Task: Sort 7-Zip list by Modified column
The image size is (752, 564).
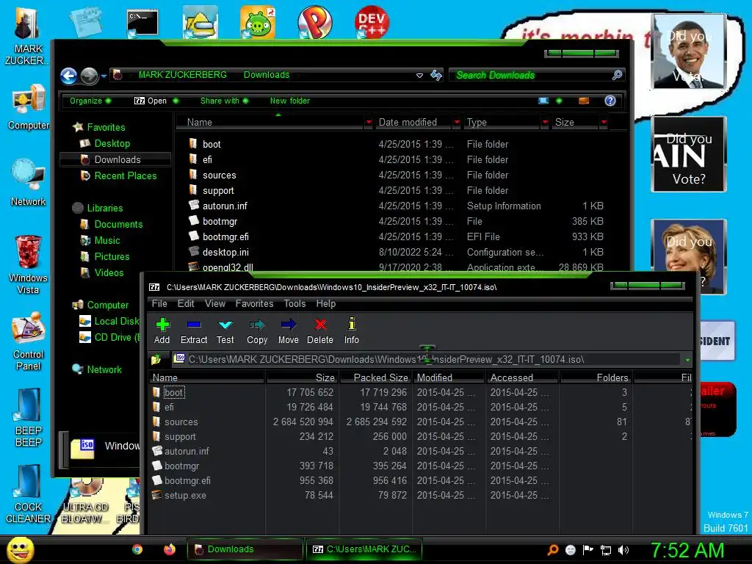Action: point(449,377)
